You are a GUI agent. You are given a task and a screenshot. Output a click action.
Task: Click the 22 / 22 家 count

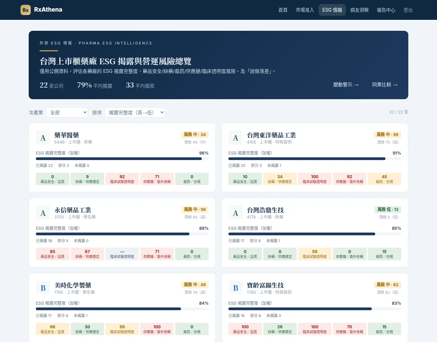point(399,112)
